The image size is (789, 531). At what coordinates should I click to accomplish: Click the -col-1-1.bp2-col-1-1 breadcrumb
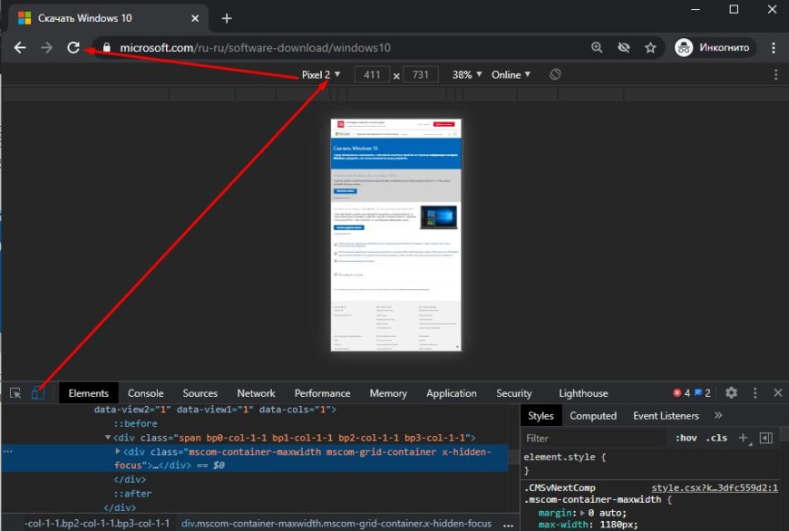coord(98,524)
